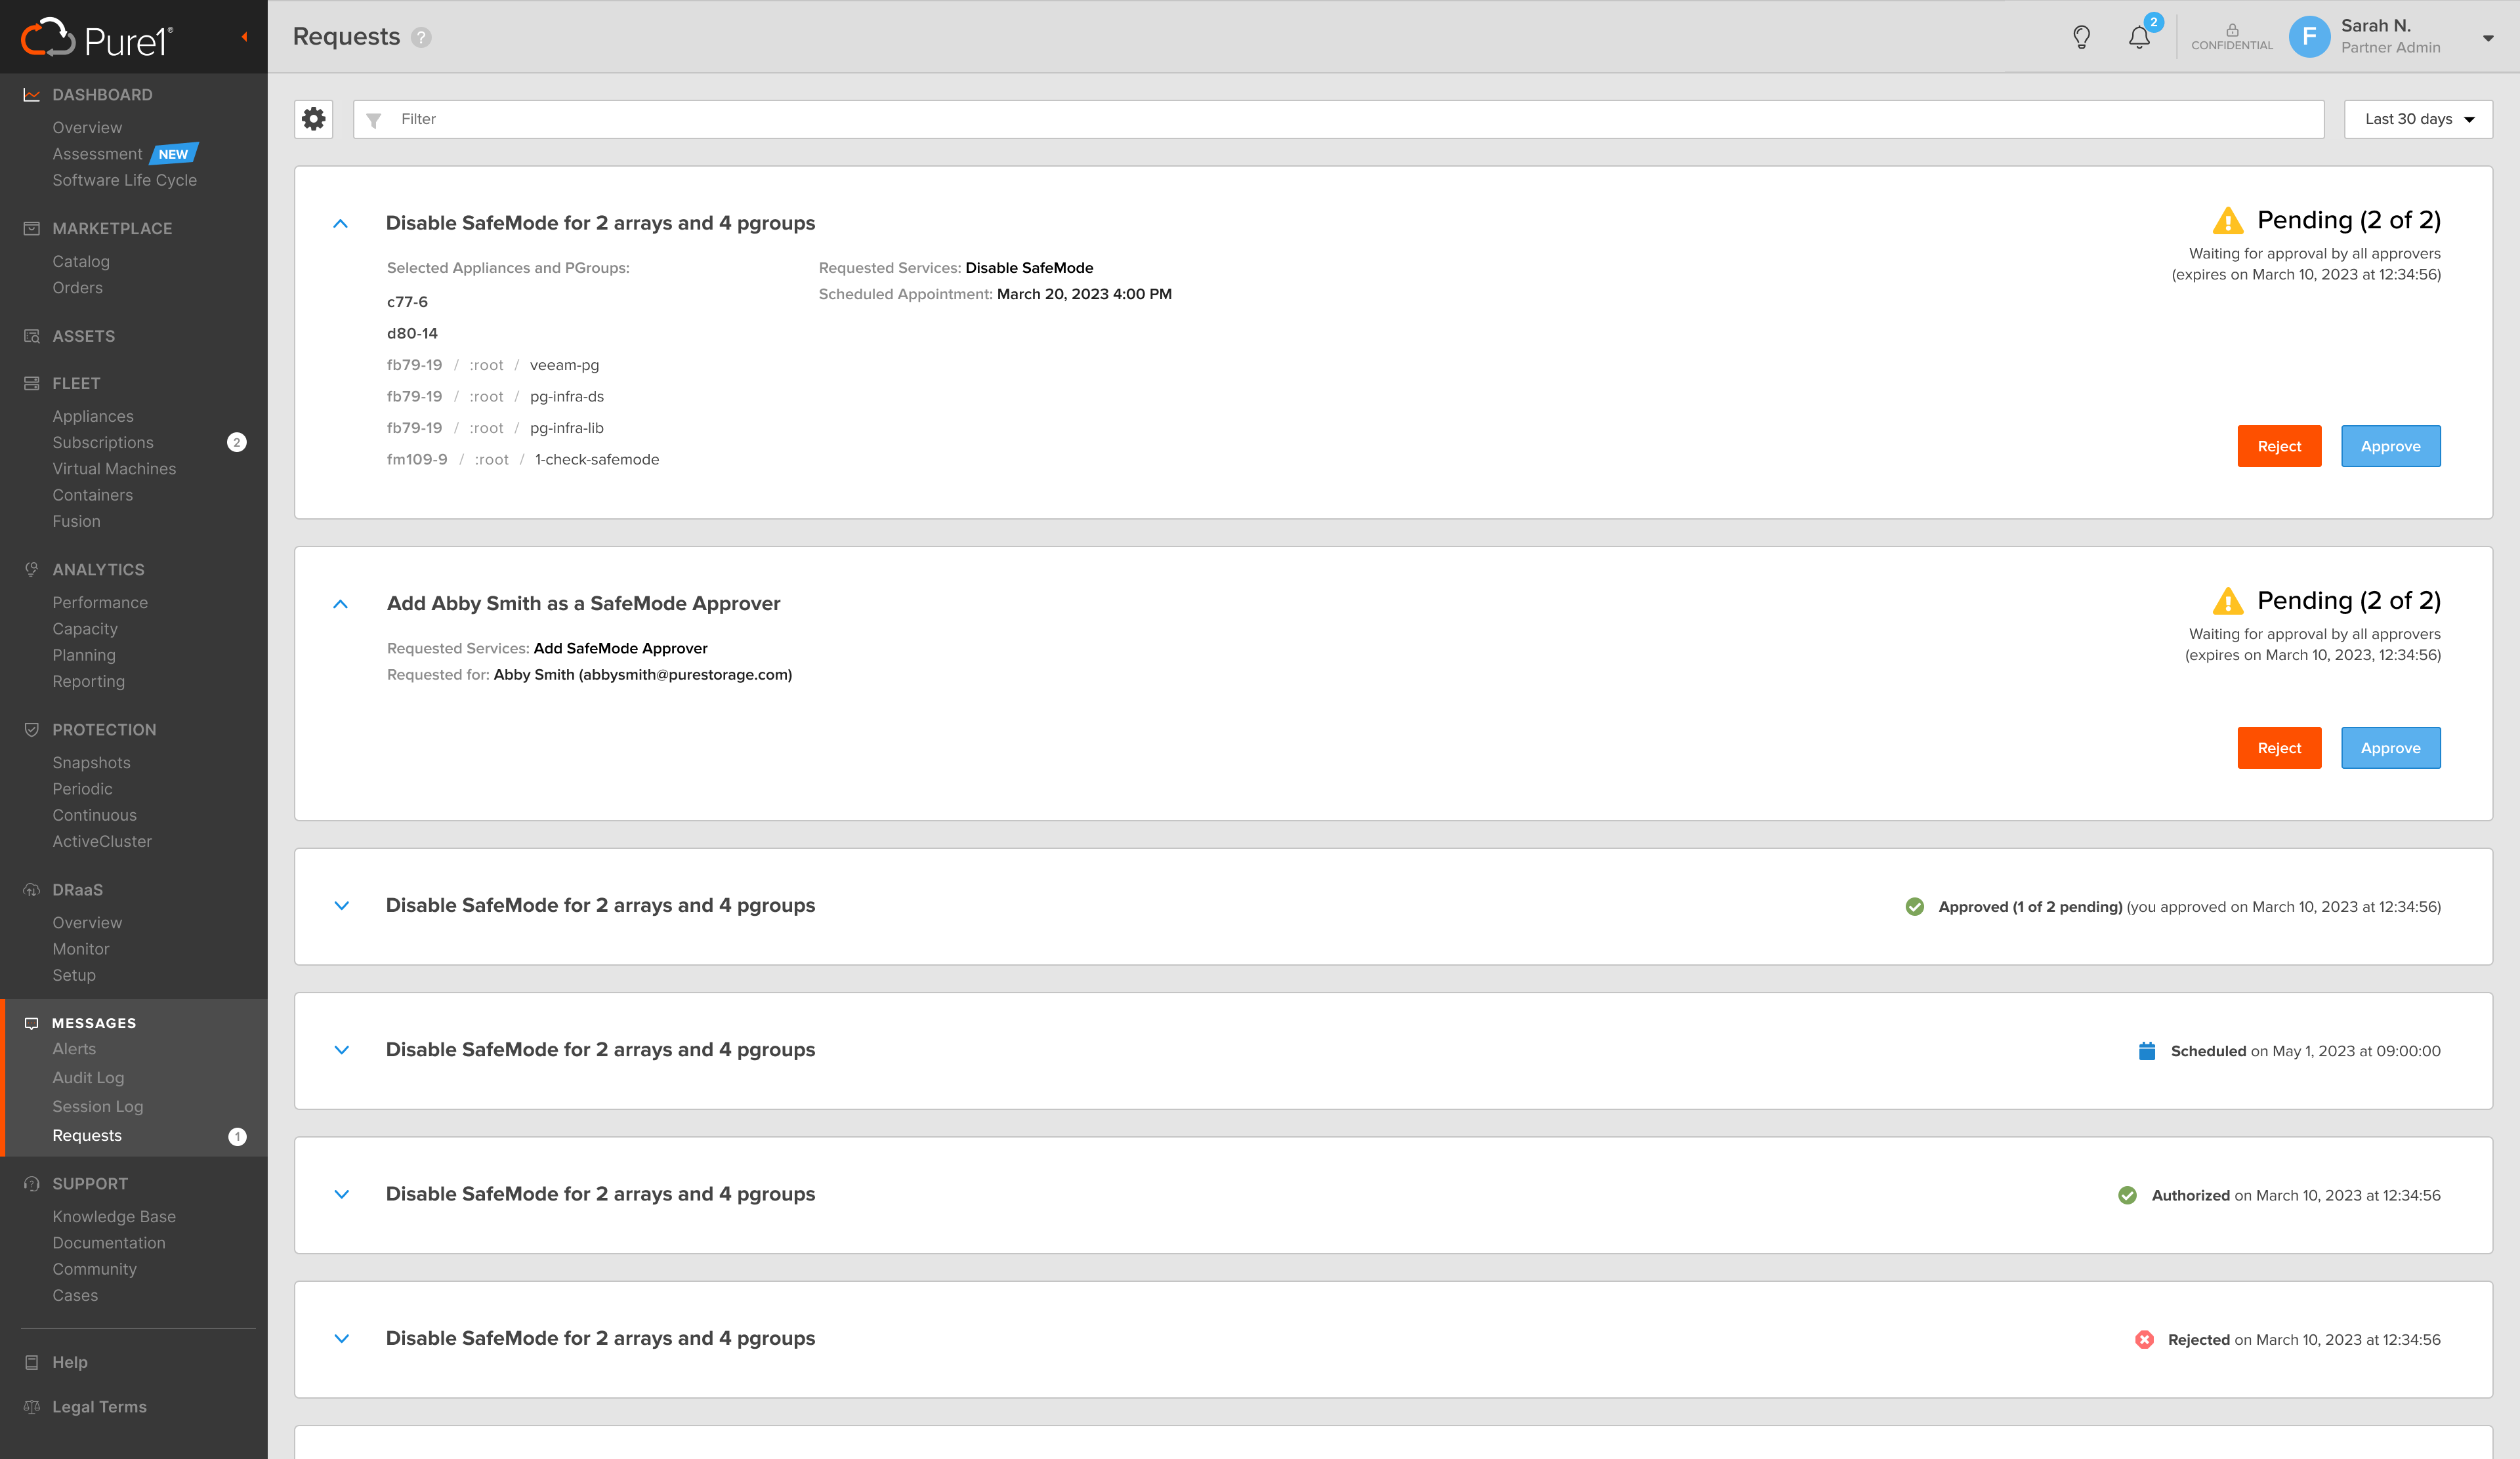2520x1459 pixels.
Task: Click the lightbulb tips icon
Action: pyautogui.click(x=2081, y=38)
